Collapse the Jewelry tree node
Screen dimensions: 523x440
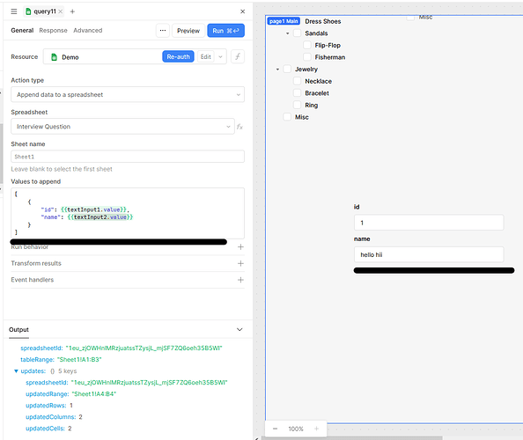pos(277,70)
